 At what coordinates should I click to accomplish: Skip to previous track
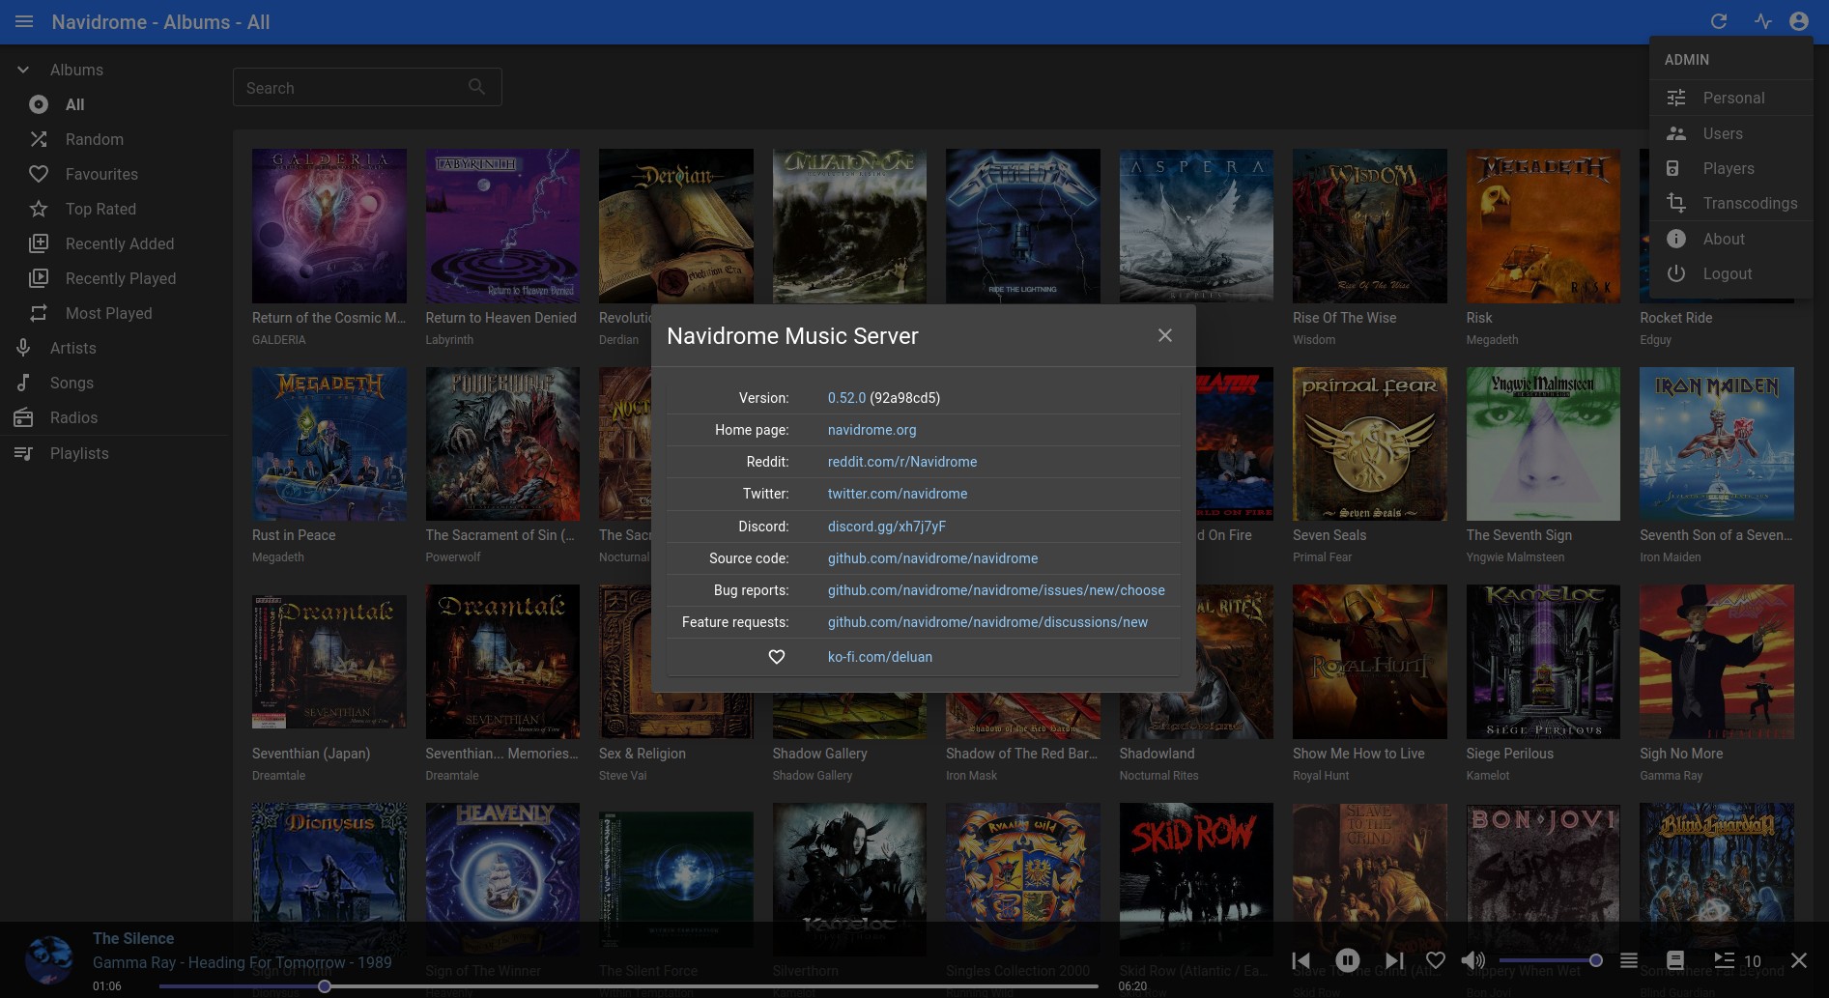pos(1301,960)
